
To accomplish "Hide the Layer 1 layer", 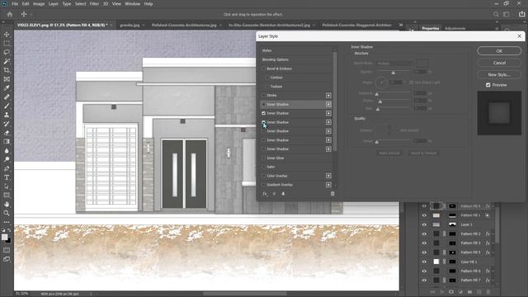I will [x=424, y=224].
